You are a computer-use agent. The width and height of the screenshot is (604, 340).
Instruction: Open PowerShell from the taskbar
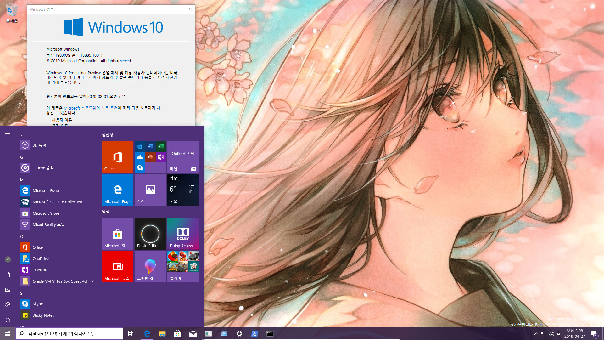coord(255,334)
